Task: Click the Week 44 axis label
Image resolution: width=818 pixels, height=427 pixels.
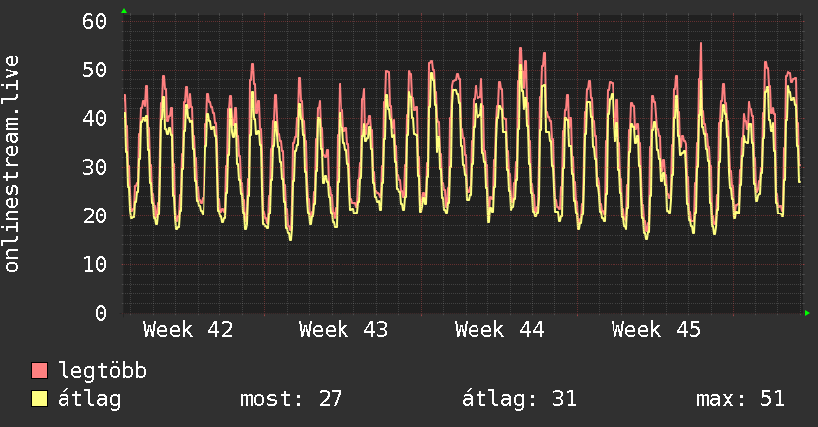Action: click(499, 330)
